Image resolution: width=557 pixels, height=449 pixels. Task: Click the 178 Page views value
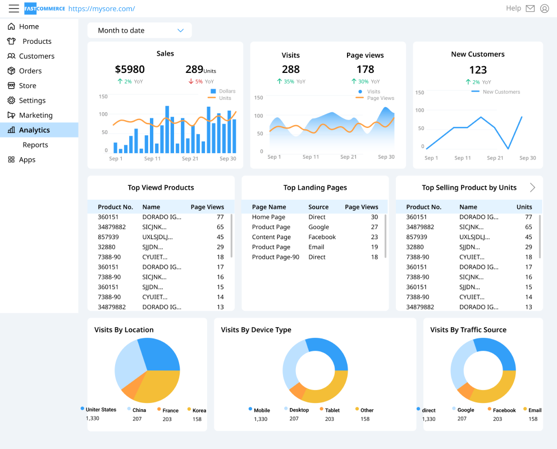(365, 69)
